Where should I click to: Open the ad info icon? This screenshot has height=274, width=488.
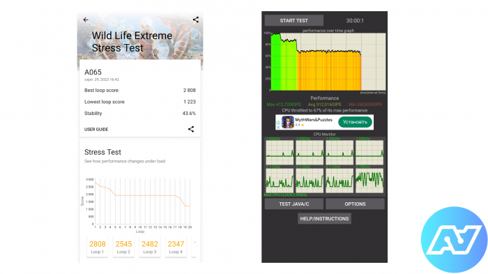278,123
